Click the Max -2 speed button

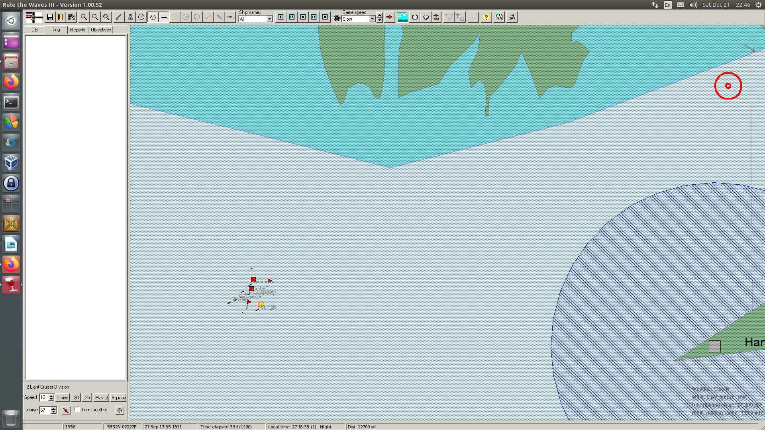click(102, 398)
